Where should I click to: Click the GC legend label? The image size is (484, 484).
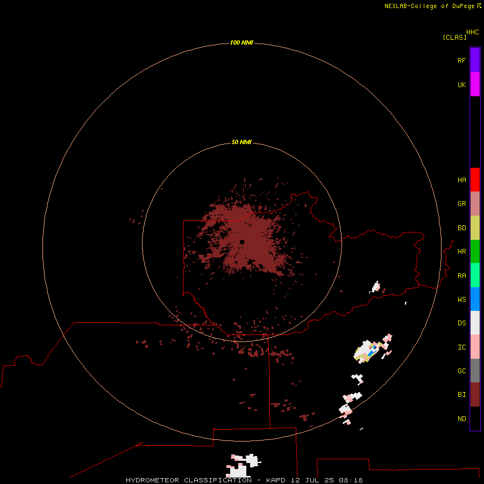[461, 371]
